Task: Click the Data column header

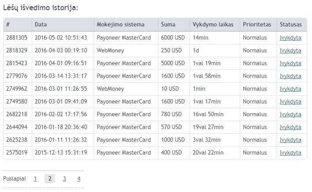Action: tap(41, 25)
